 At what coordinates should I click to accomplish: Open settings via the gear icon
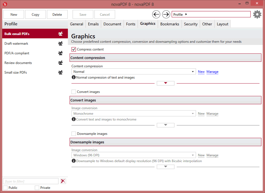tap(257, 14)
